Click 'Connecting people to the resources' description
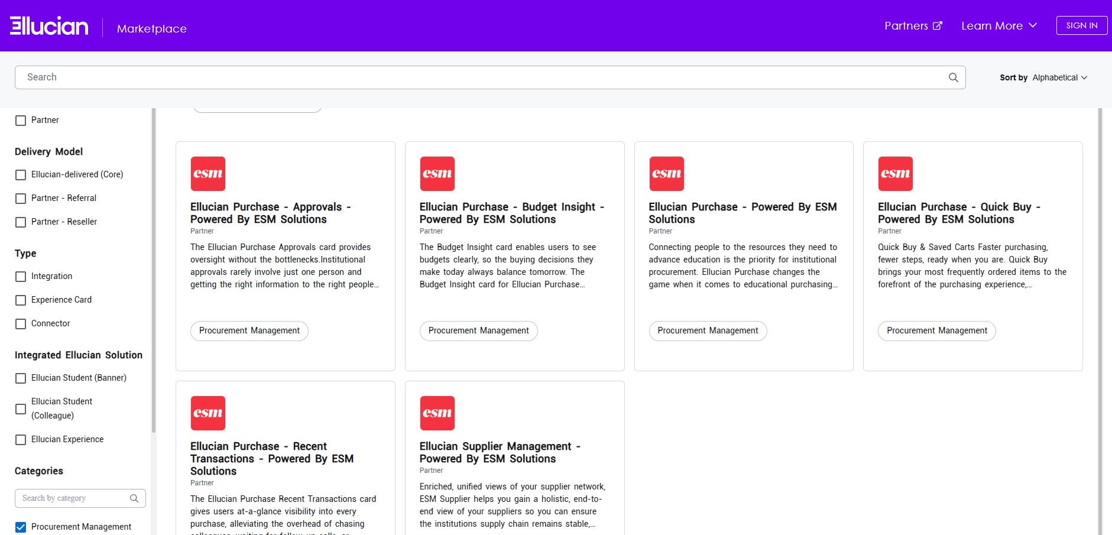 (x=743, y=266)
